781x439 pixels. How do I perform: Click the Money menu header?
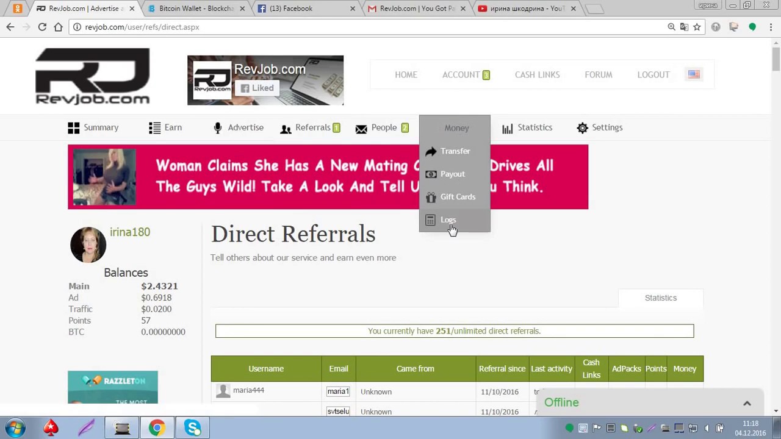coord(456,128)
